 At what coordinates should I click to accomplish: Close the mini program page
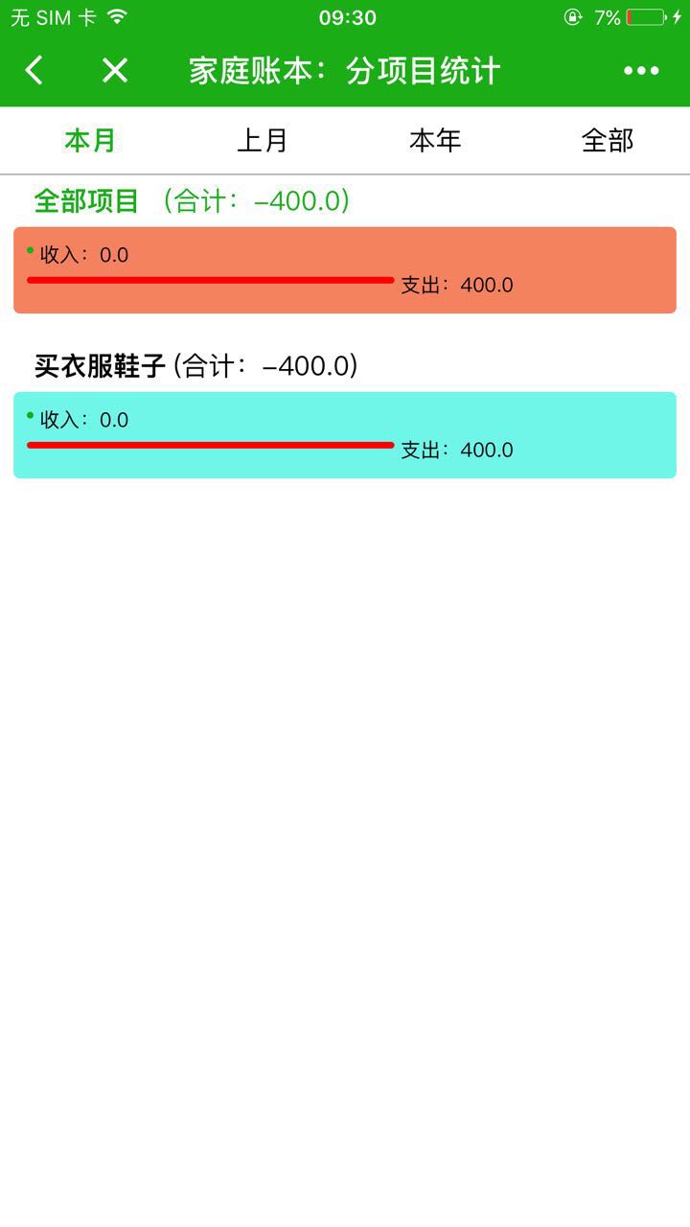point(115,70)
